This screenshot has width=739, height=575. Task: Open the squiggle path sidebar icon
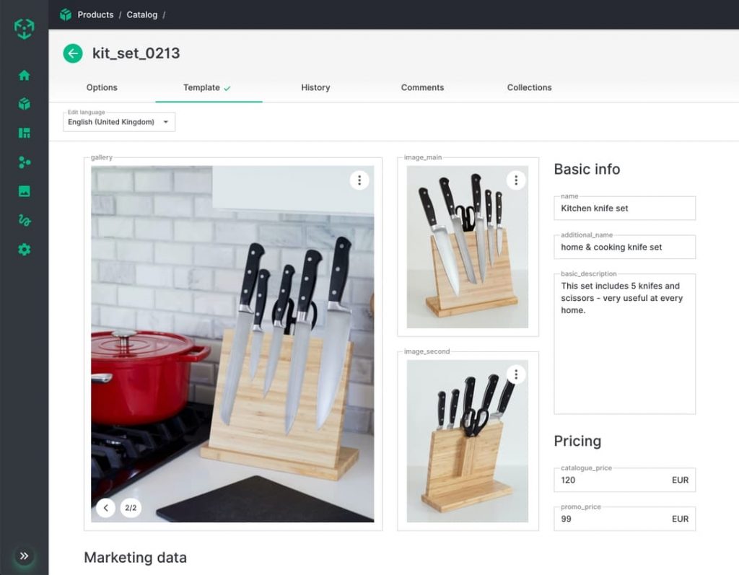[x=24, y=220]
